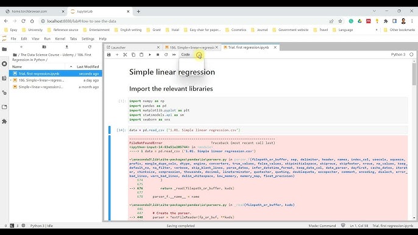Copy the selected cell from the toolbar

coord(133,55)
